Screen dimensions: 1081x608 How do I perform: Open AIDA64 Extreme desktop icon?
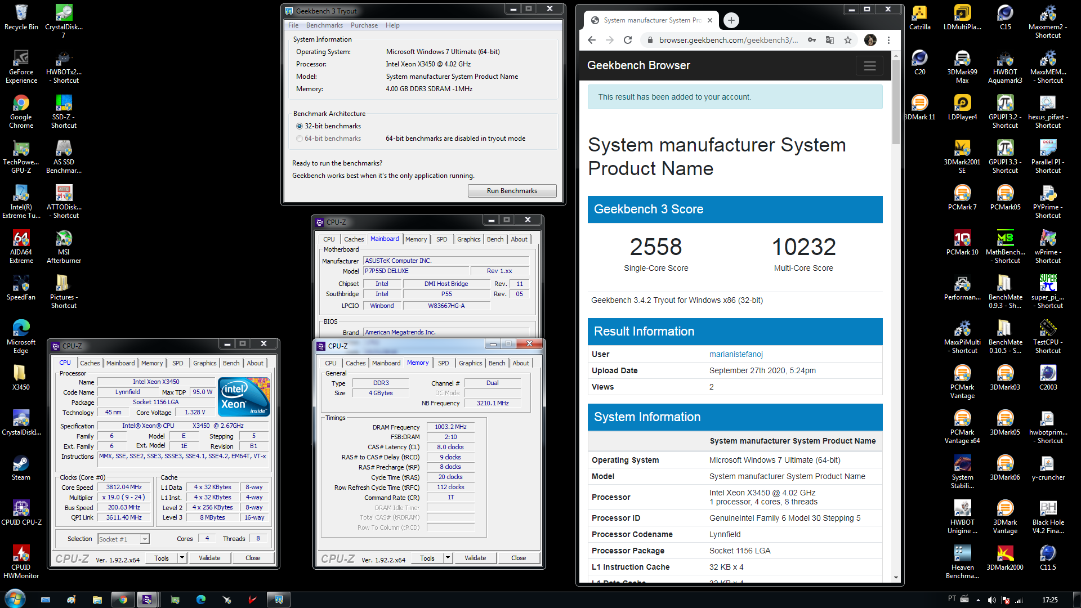click(x=21, y=246)
